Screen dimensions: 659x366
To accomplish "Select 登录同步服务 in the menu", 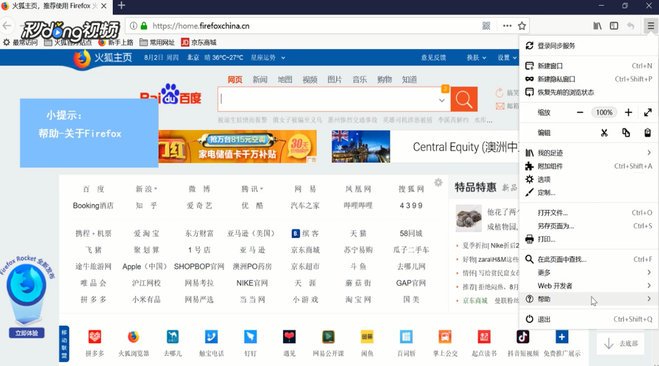I will (588, 46).
